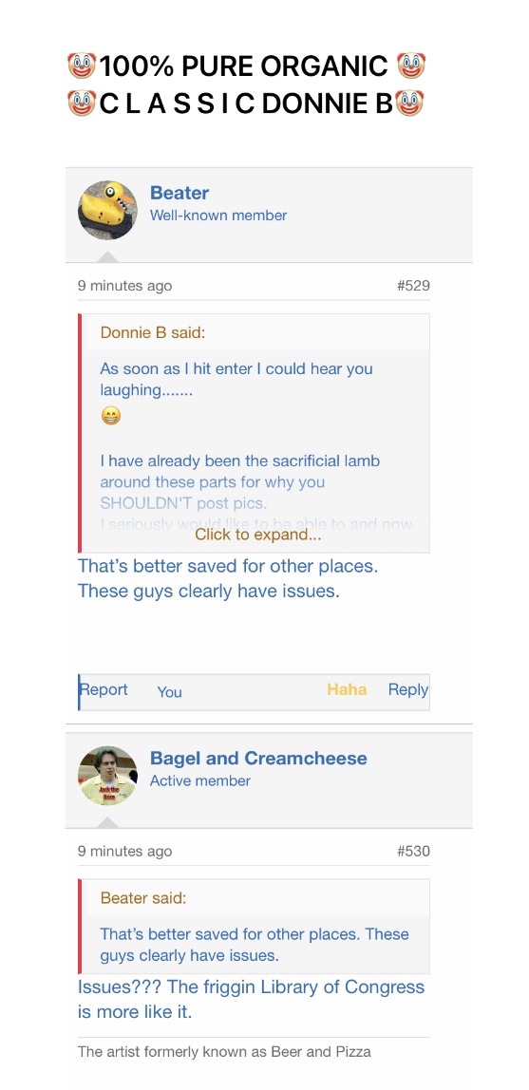The image size is (529, 1090).
Task: Open post permalink #530
Action: click(x=413, y=851)
